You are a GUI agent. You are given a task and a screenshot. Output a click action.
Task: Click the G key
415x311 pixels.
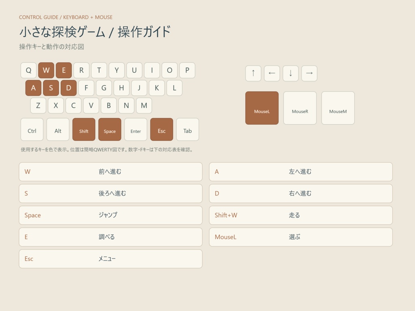click(x=104, y=88)
